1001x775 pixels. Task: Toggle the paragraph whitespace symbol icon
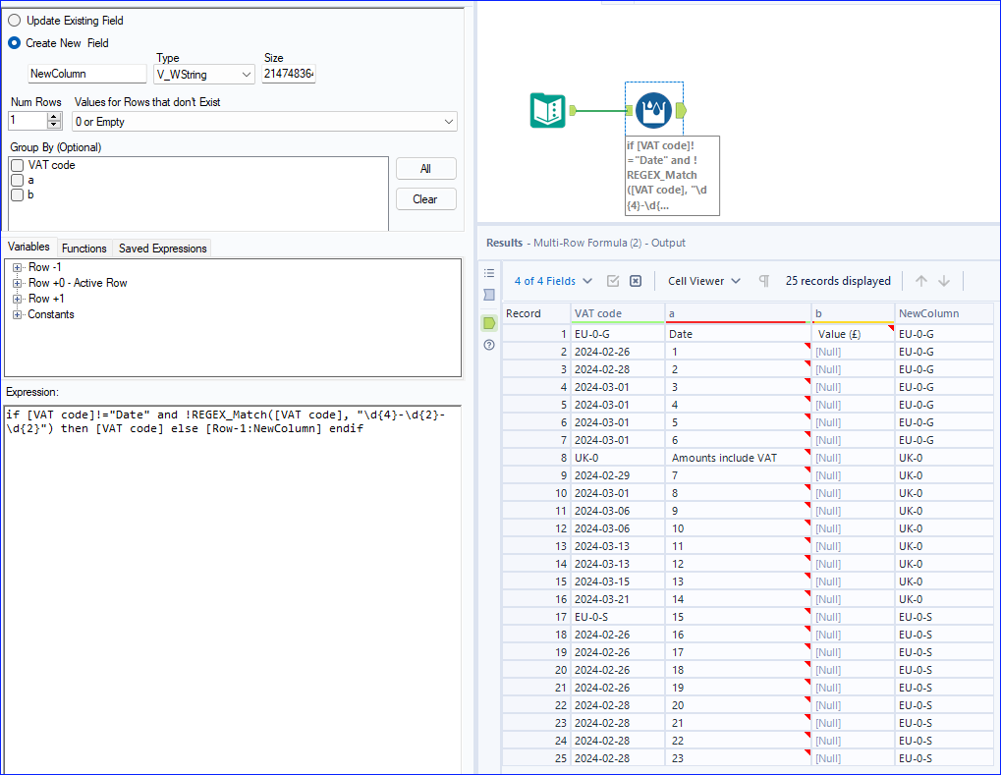(763, 281)
